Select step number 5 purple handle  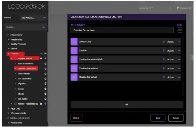(74, 77)
